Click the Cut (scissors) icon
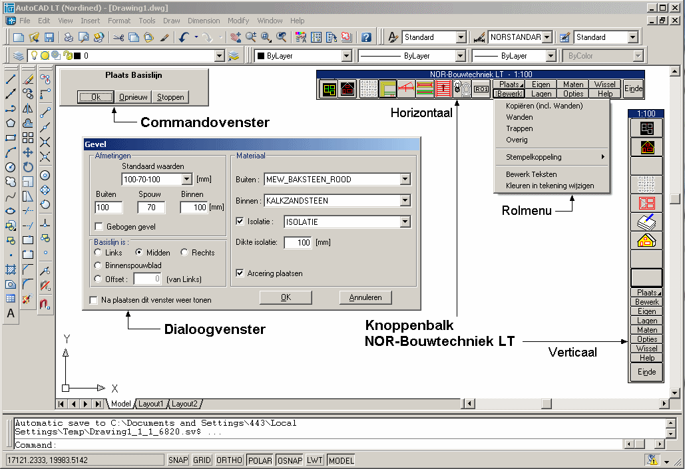The height and width of the screenshot is (469, 685). point(118,37)
